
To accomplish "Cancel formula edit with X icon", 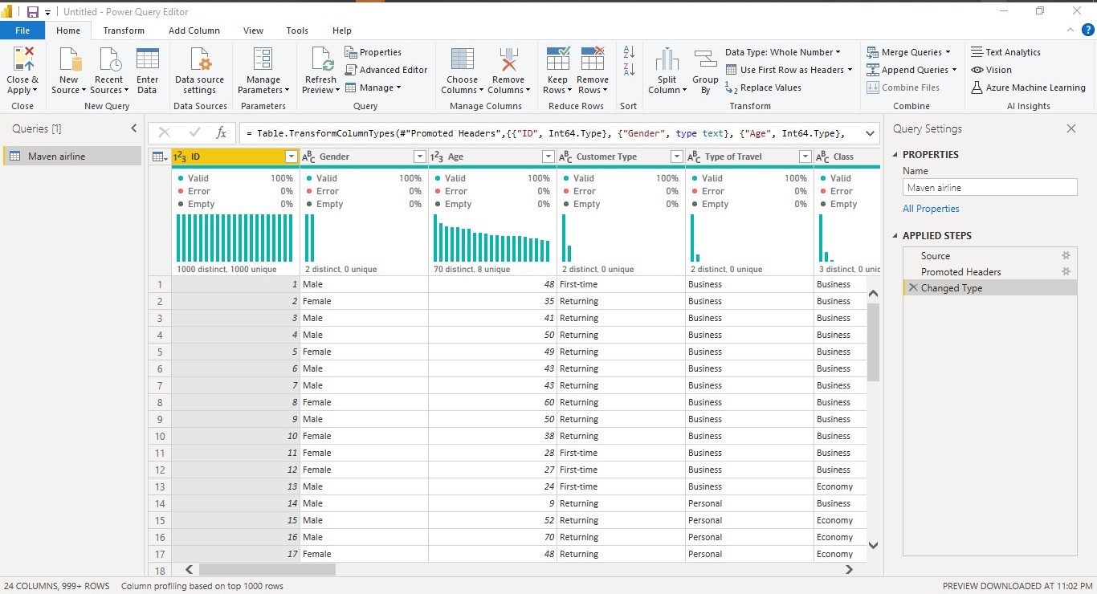I will tap(165, 132).
